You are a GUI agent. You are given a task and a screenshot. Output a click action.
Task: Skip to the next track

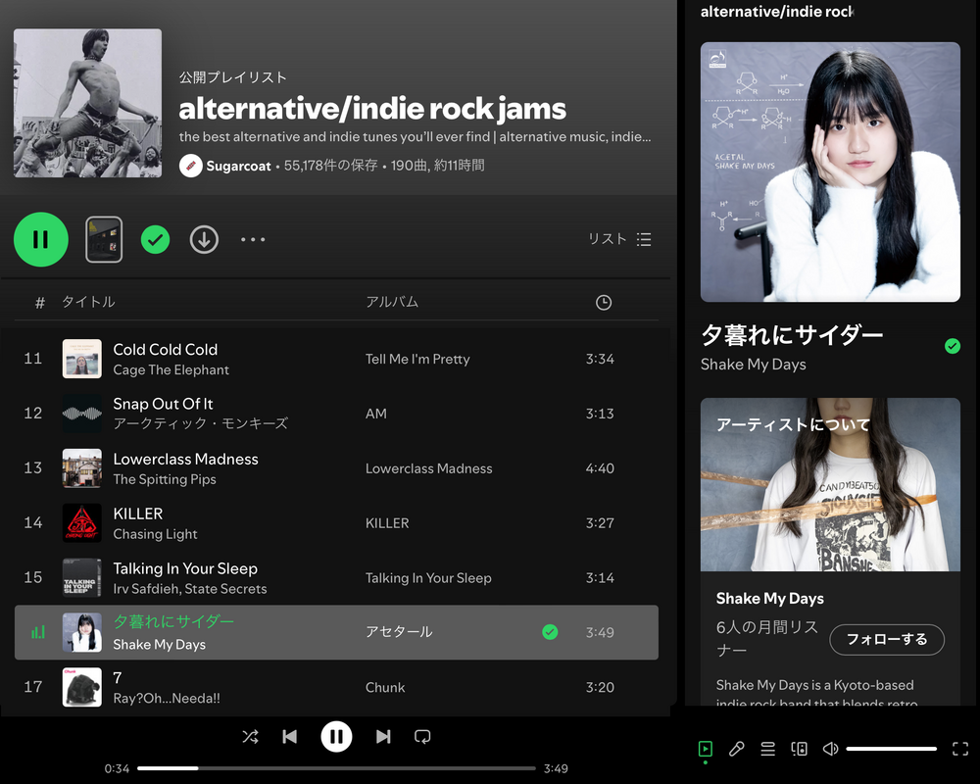coord(383,737)
